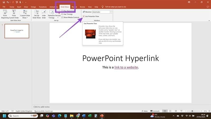The image size is (211, 119).
Task: Click the Slide Show icon in status bar
Action: (181, 111)
